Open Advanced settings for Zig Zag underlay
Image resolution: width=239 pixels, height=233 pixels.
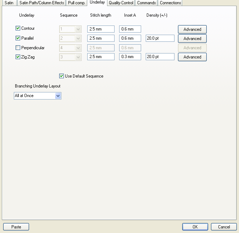point(192,57)
